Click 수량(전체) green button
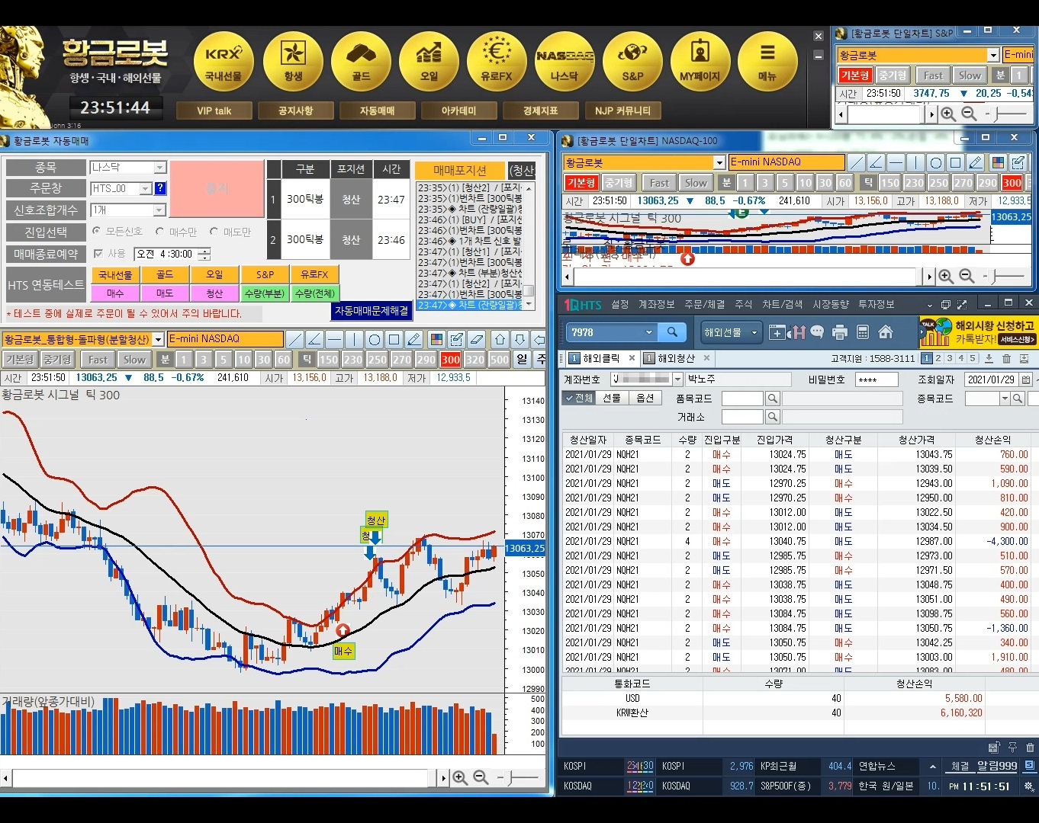 315,293
